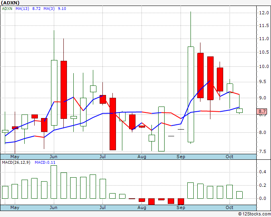Click Oct on the MACD panel axis
The width and height of the screenshot is (271, 217).
tap(230, 207)
